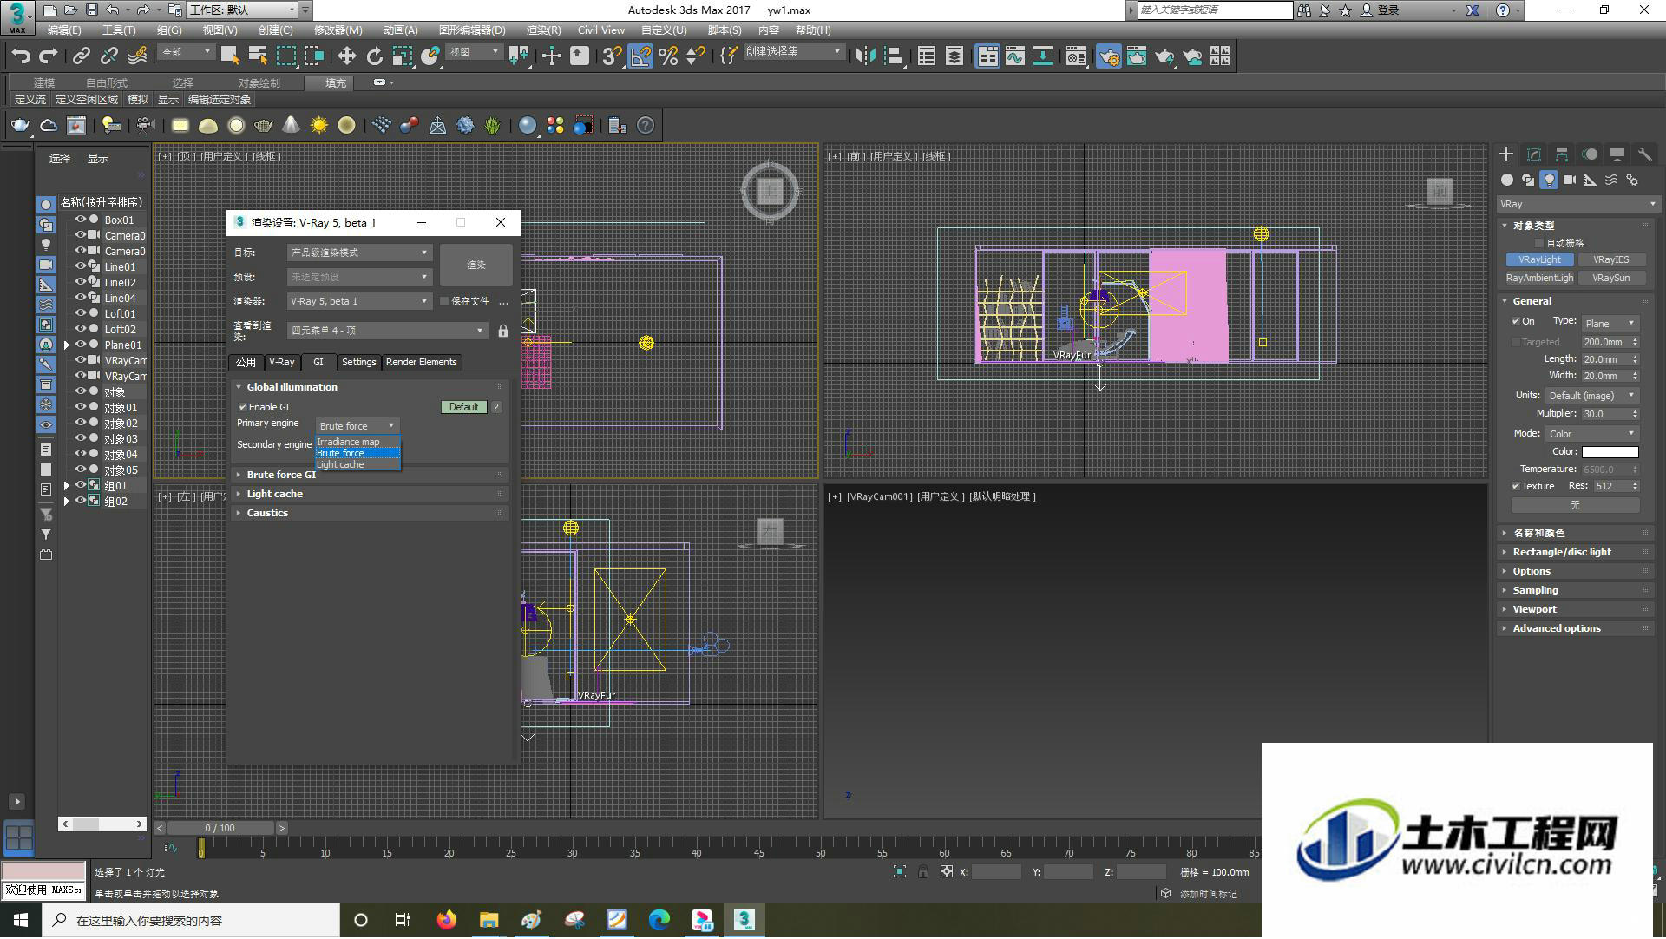Expand the Light cache rollout
This screenshot has width=1666, height=939.
tap(370, 494)
